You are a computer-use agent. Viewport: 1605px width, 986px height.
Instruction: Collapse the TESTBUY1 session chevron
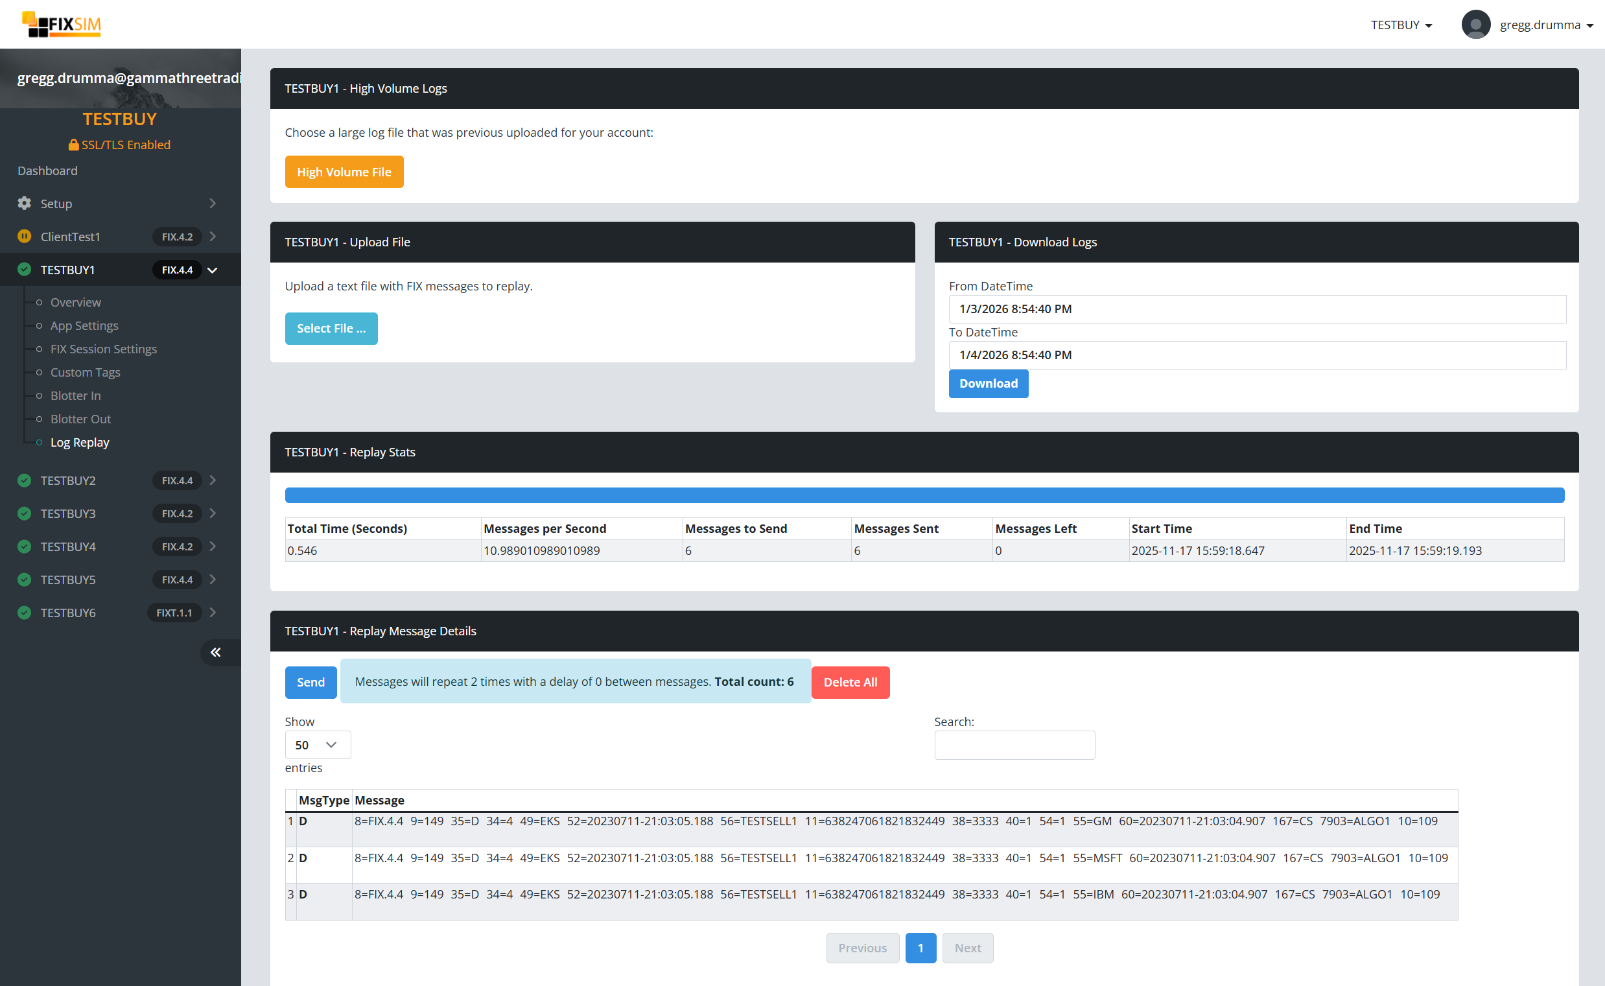click(x=213, y=270)
